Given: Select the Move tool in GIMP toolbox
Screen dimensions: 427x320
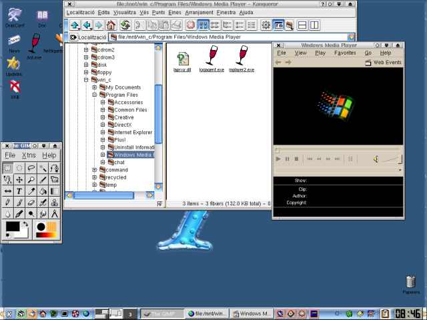Looking at the screenshot, I should tap(19, 179).
